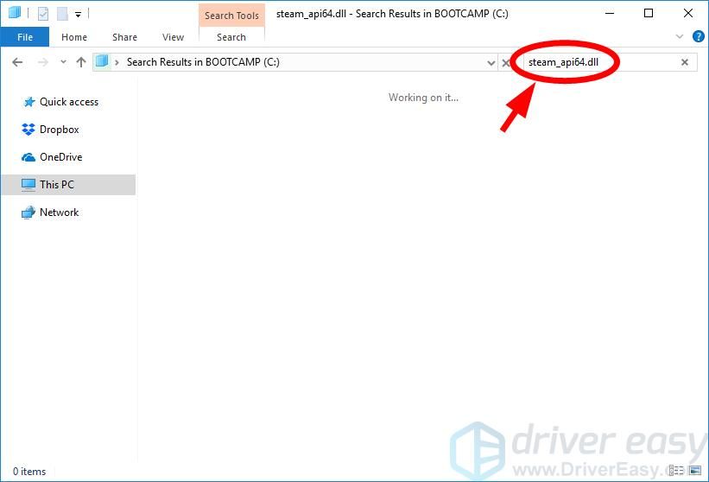Expand the address bar history dropdown

491,62
